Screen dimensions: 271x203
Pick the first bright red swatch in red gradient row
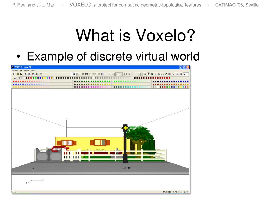click(x=14, y=81)
